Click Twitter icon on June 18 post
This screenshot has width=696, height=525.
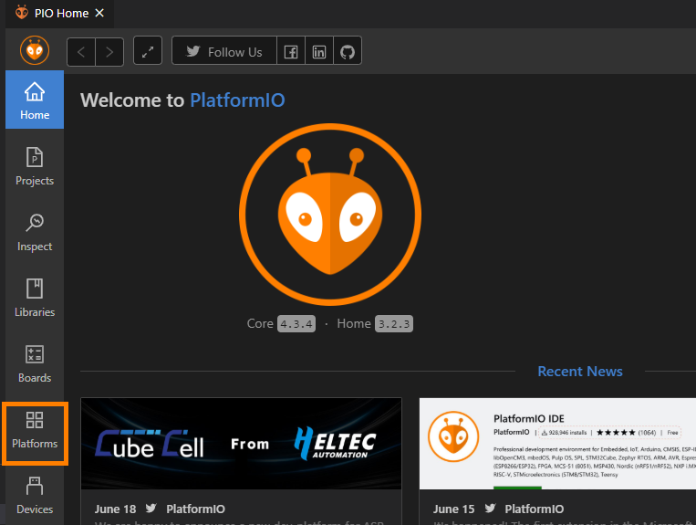coord(151,509)
